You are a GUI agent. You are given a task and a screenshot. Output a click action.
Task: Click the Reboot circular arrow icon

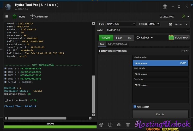click(x=138, y=38)
